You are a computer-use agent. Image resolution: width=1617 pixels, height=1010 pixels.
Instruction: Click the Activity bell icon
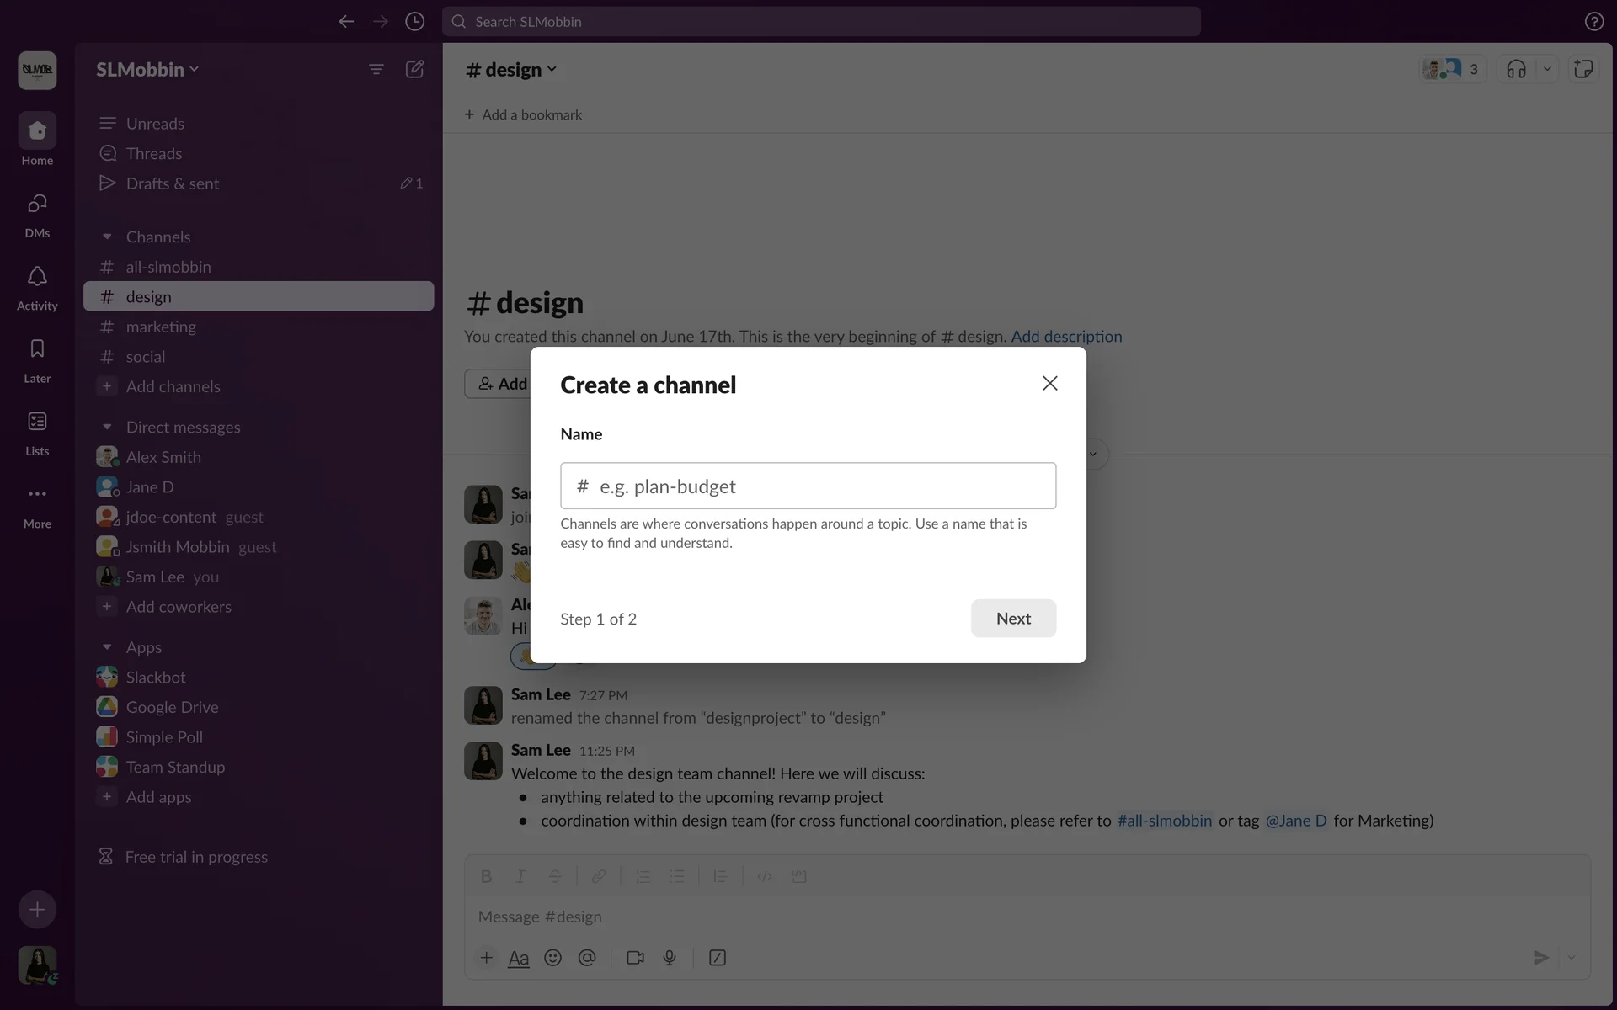pos(37,277)
